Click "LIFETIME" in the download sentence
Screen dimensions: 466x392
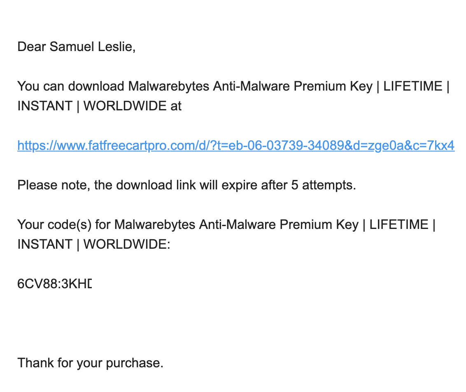pyautogui.click(x=412, y=86)
